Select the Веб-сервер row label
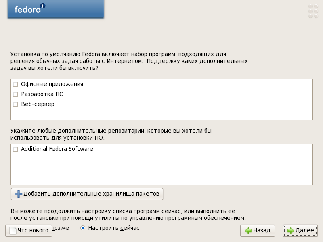323x242 pixels. tap(38, 104)
